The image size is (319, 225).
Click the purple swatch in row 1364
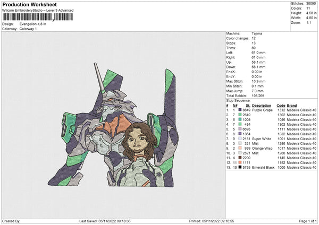[240, 134]
